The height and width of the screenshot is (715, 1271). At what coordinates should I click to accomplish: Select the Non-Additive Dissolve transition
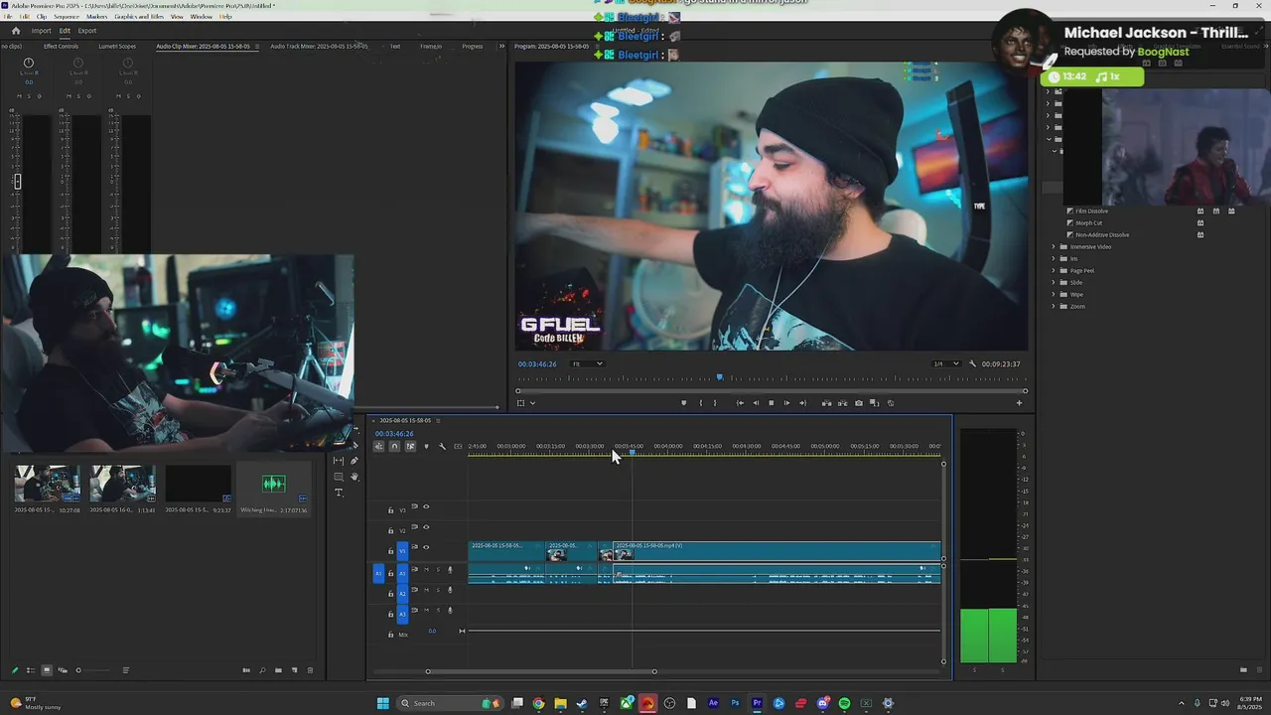(x=1102, y=234)
